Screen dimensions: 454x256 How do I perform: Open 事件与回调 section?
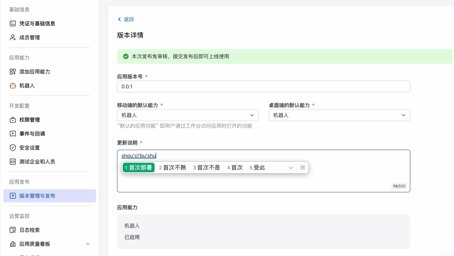(32, 133)
